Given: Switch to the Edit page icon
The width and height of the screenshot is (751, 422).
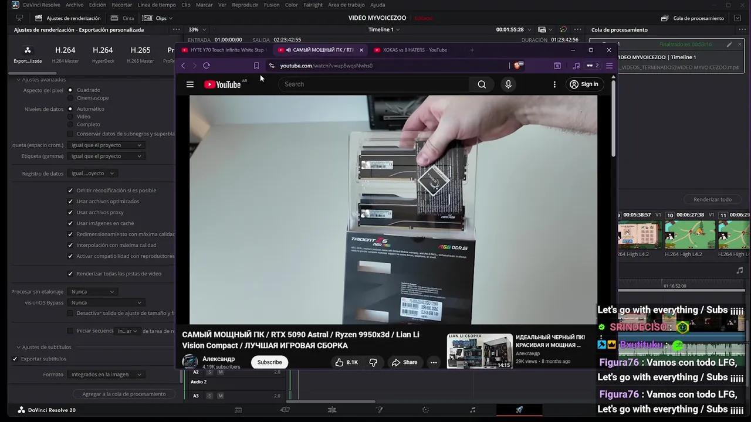Looking at the screenshot, I should [332, 410].
